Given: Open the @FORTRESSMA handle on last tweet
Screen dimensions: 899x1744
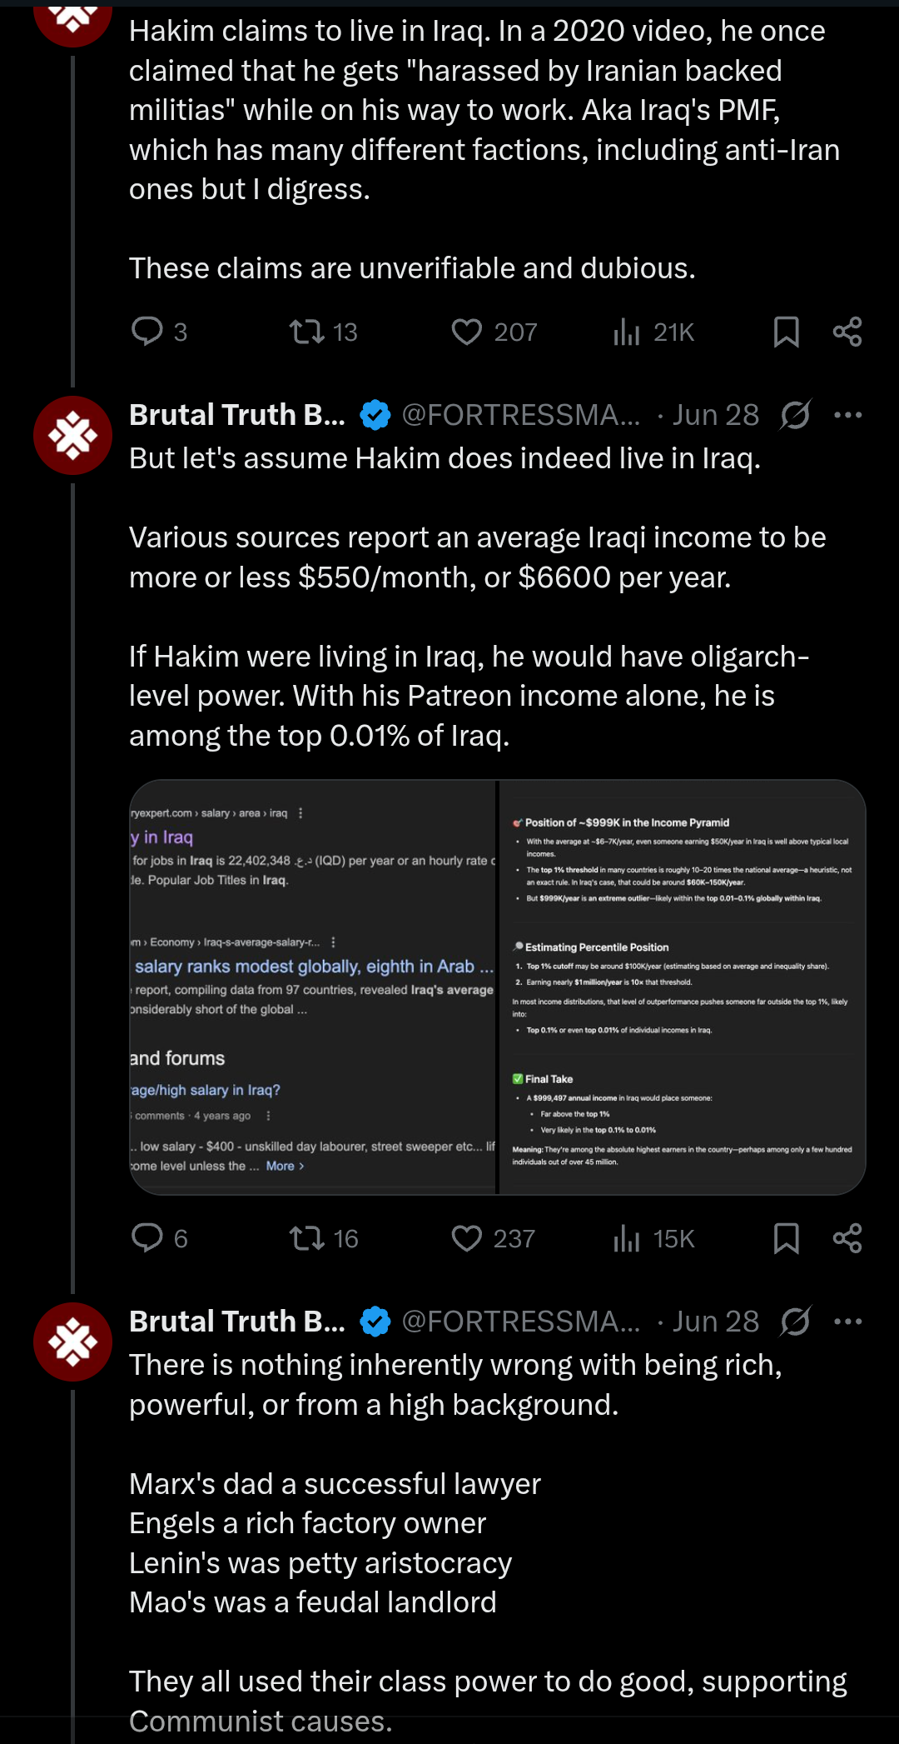Looking at the screenshot, I should coord(521,1322).
